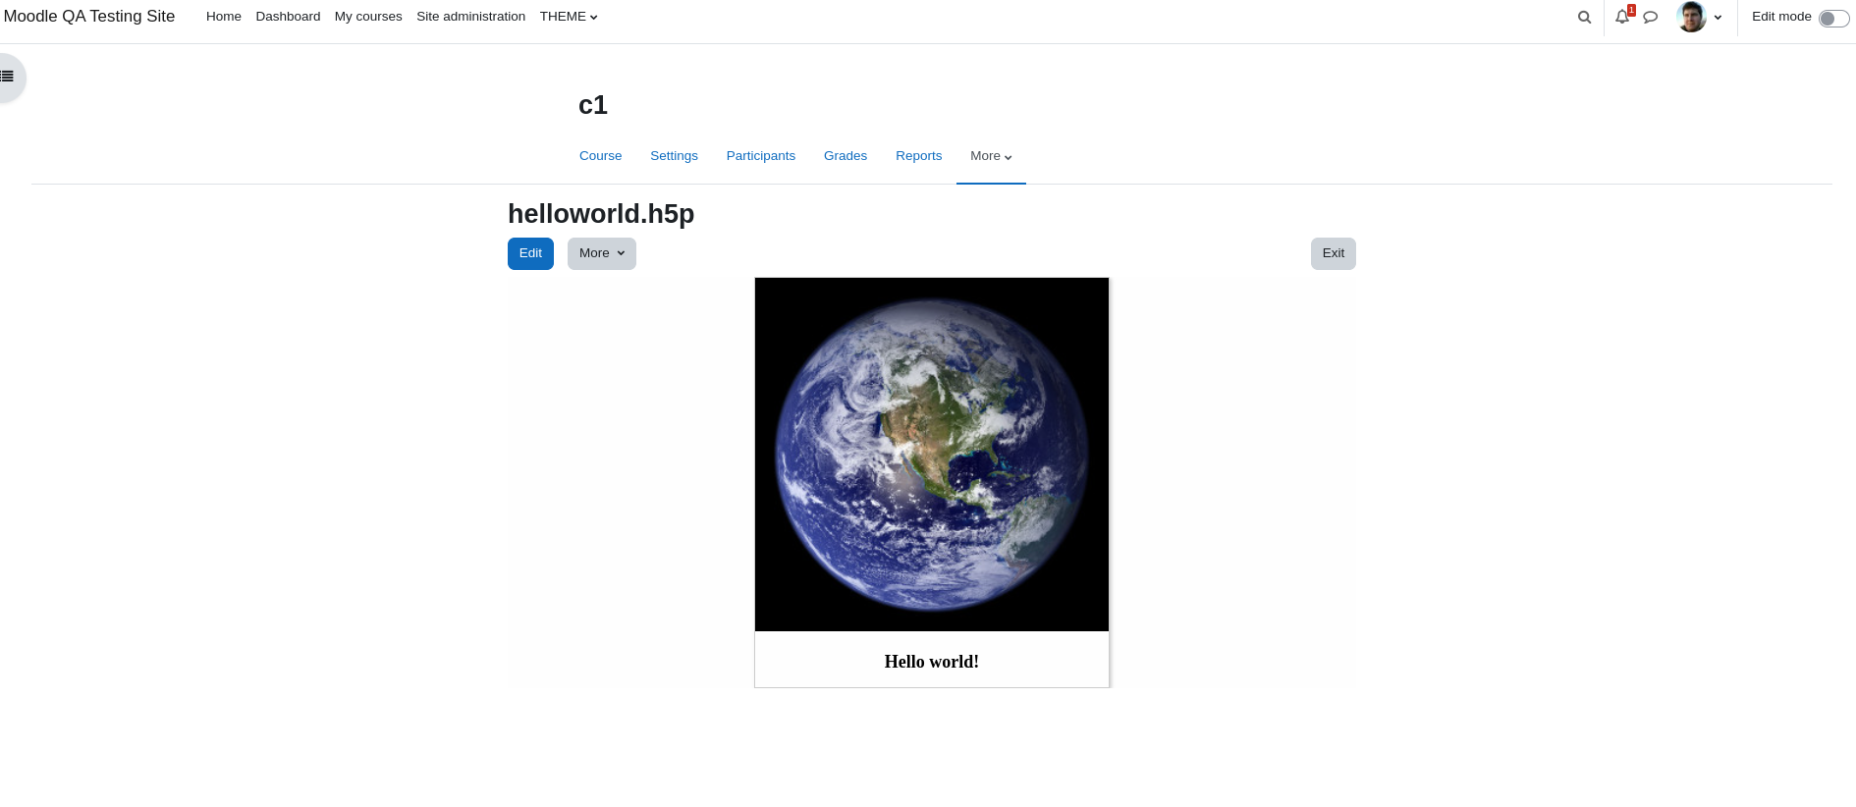Toggle Edit mode switch

click(x=1833, y=18)
